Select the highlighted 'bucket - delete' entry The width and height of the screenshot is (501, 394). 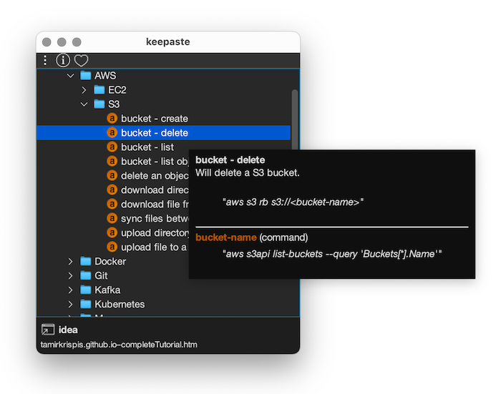[164, 132]
